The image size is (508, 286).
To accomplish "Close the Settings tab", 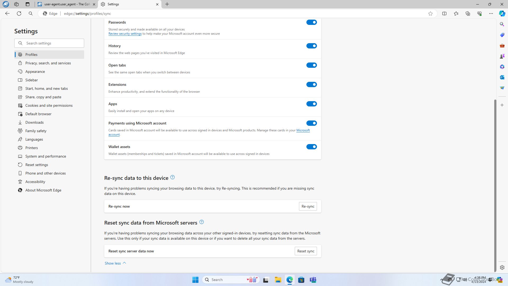I will coord(157,4).
